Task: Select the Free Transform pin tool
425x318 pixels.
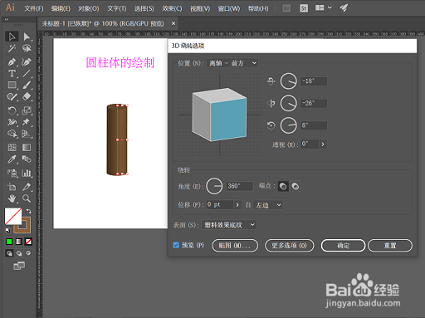Action: 27,122
